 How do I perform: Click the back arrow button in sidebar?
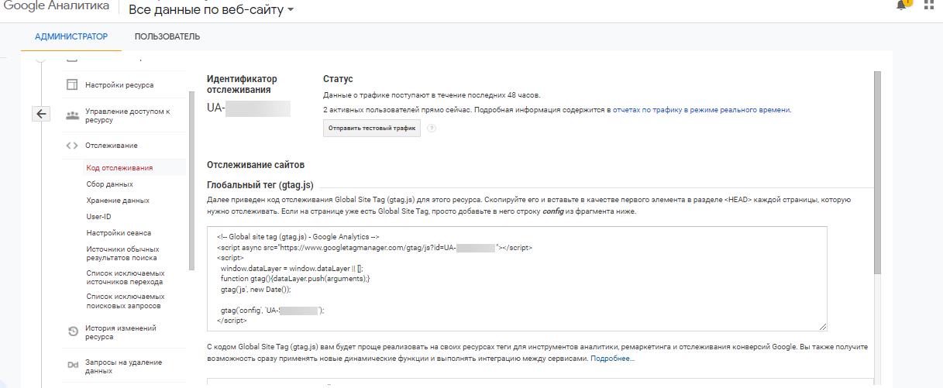42,115
